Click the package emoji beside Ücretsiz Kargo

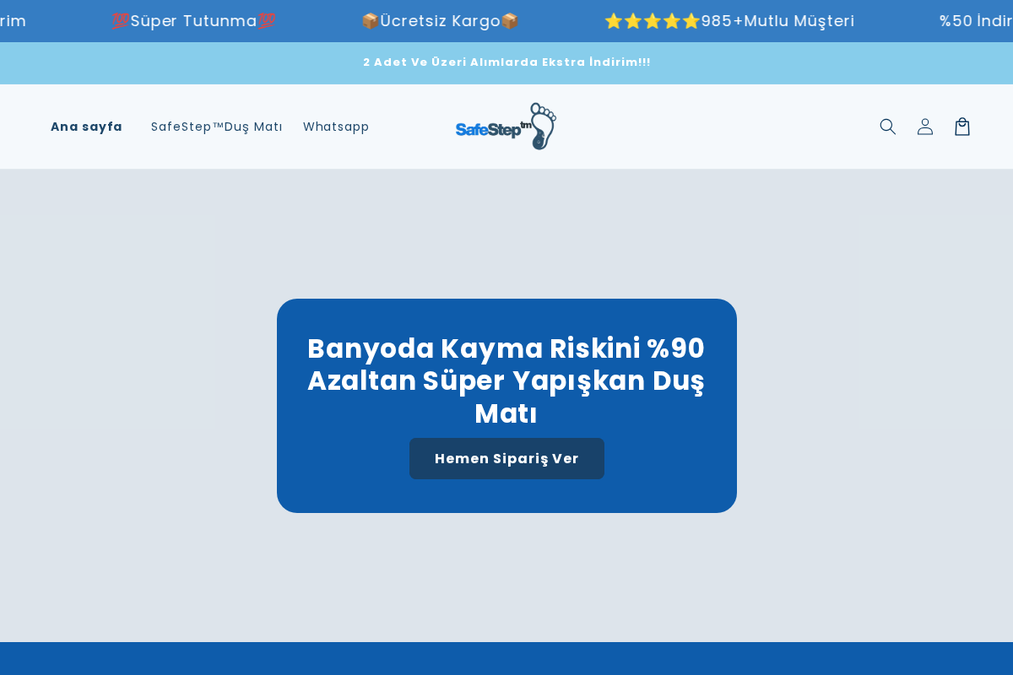371,20
